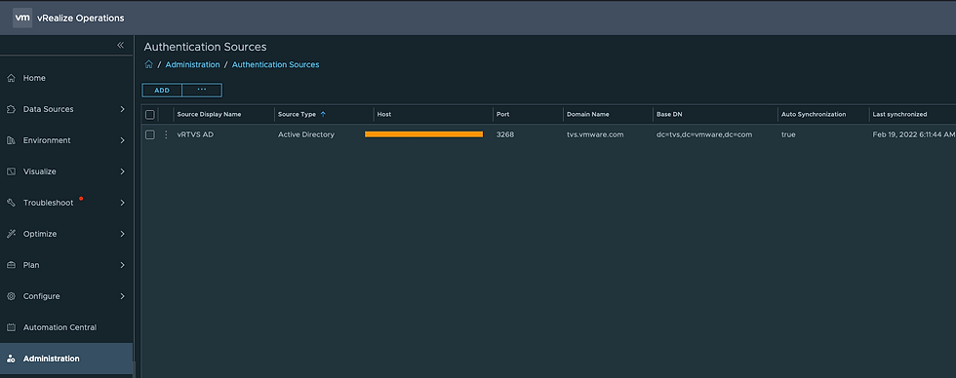Viewport: 956px width, 378px height.
Task: Click the Home house icon in sidebar
Action: pyautogui.click(x=11, y=78)
